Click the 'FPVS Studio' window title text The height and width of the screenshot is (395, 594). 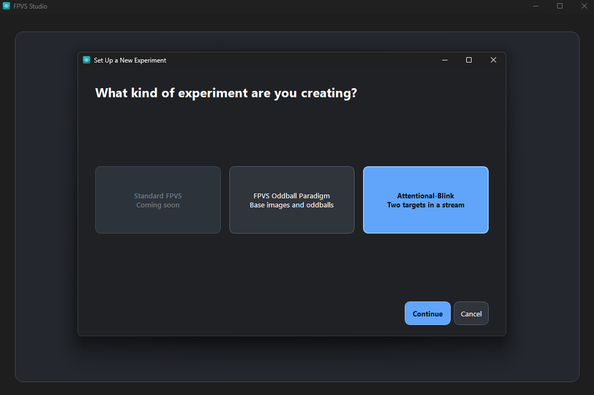(x=30, y=6)
